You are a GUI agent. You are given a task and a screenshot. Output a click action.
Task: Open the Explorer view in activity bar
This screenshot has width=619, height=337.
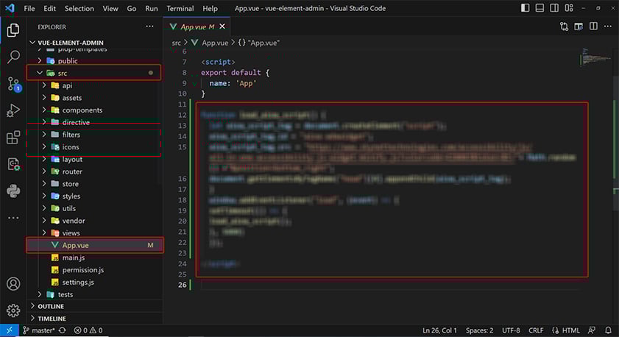[13, 30]
